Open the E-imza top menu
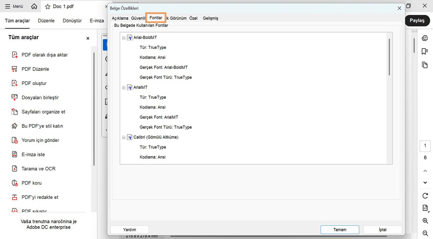 [97, 21]
